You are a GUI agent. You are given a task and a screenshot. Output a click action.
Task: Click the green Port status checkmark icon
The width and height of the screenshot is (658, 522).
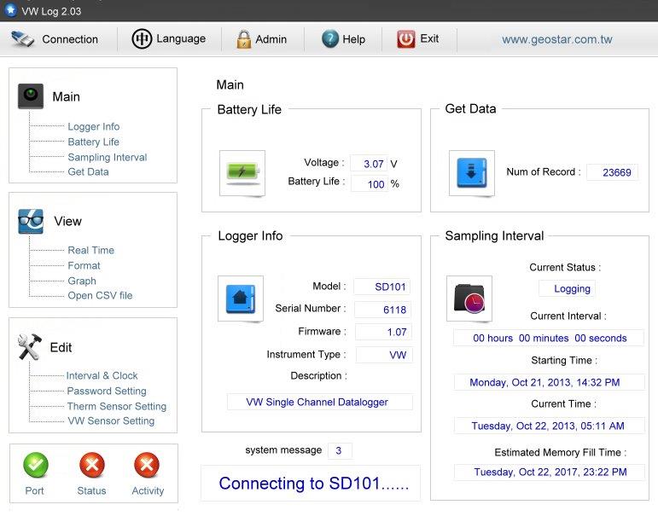click(35, 466)
